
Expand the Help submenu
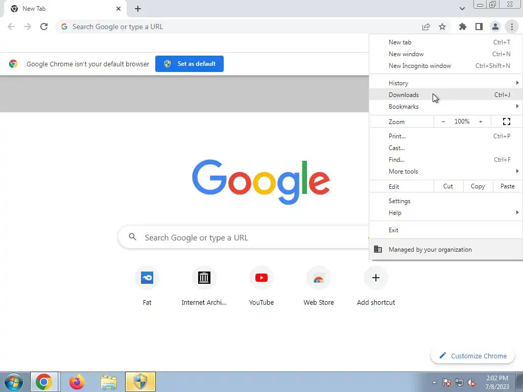446,213
